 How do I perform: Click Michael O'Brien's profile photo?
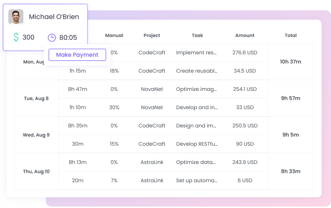point(16,17)
